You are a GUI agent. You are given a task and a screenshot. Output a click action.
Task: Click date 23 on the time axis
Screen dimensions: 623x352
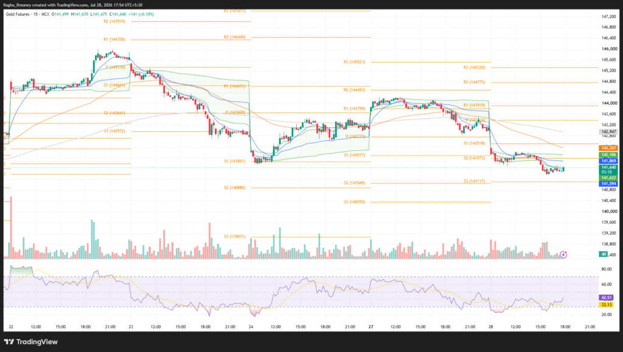[131, 327]
